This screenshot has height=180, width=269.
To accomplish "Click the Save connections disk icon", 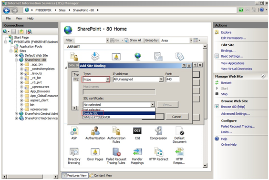I will 14,31.
